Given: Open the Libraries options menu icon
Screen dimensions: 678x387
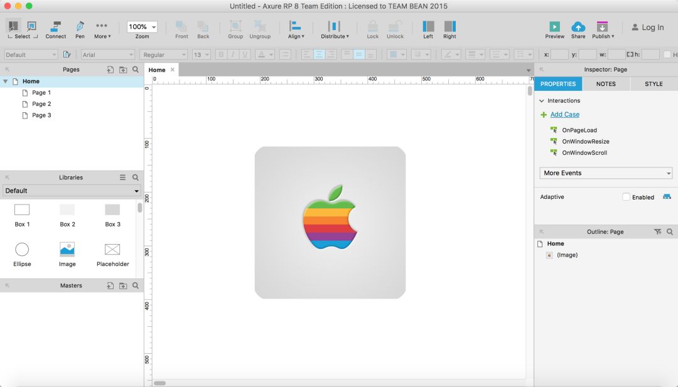Looking at the screenshot, I should pos(123,178).
